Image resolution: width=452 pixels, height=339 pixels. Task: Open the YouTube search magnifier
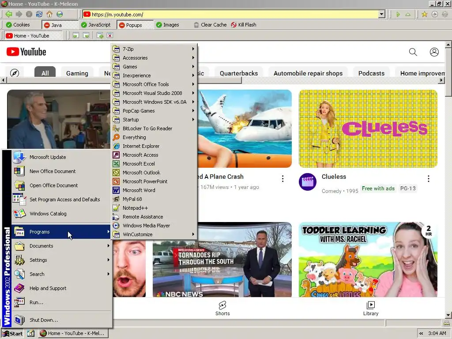point(413,52)
